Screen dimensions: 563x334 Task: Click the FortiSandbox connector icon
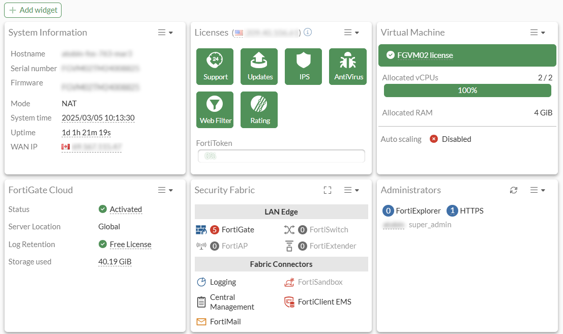click(x=289, y=282)
